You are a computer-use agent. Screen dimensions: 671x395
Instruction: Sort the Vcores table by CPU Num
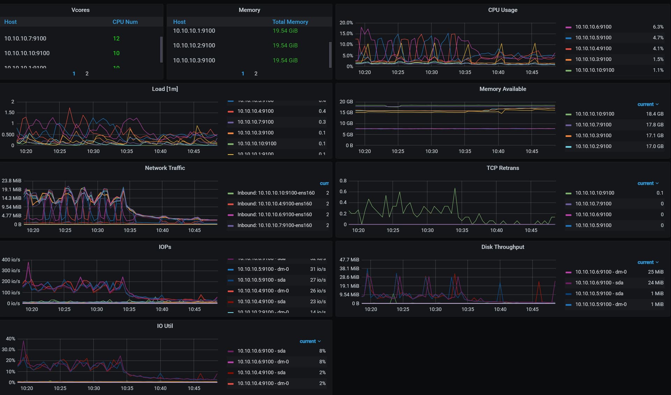coord(125,22)
